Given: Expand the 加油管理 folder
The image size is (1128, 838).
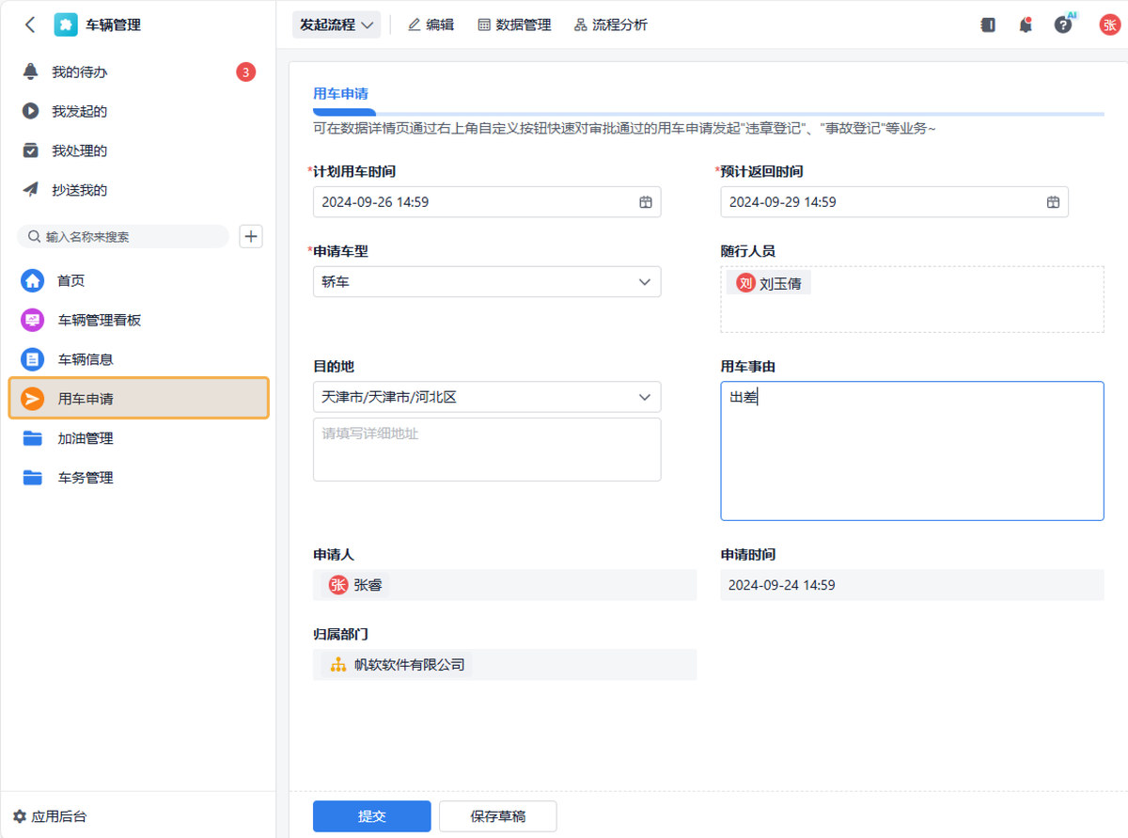Looking at the screenshot, I should [x=85, y=438].
